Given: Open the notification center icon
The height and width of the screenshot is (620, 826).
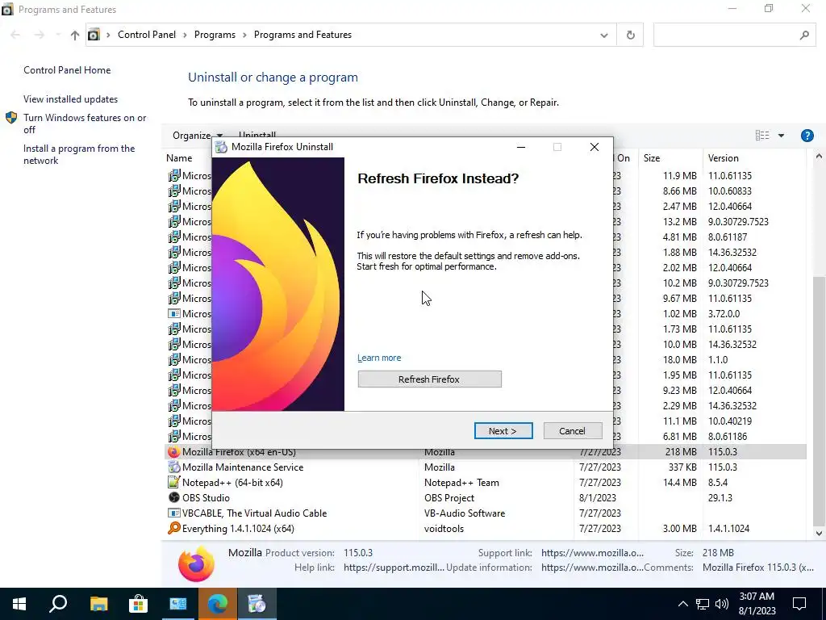Looking at the screenshot, I should [x=799, y=604].
